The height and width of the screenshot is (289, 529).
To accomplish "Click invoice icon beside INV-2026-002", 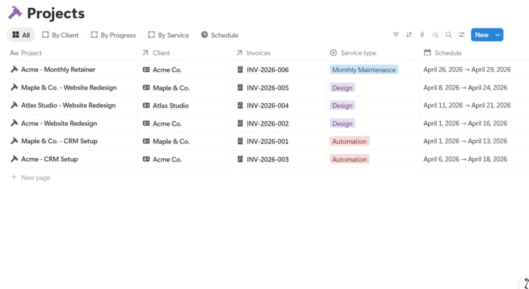I will coord(240,124).
